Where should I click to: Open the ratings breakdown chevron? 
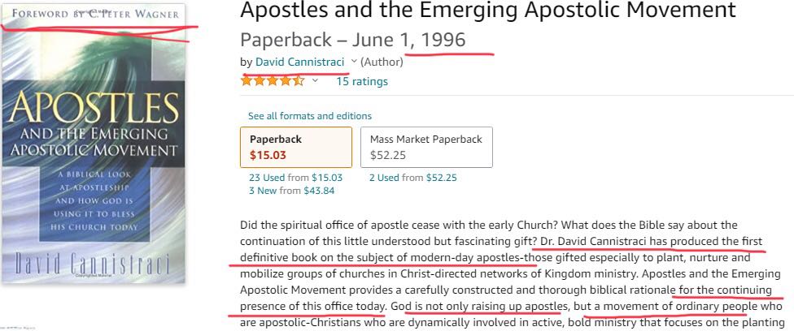click(315, 81)
